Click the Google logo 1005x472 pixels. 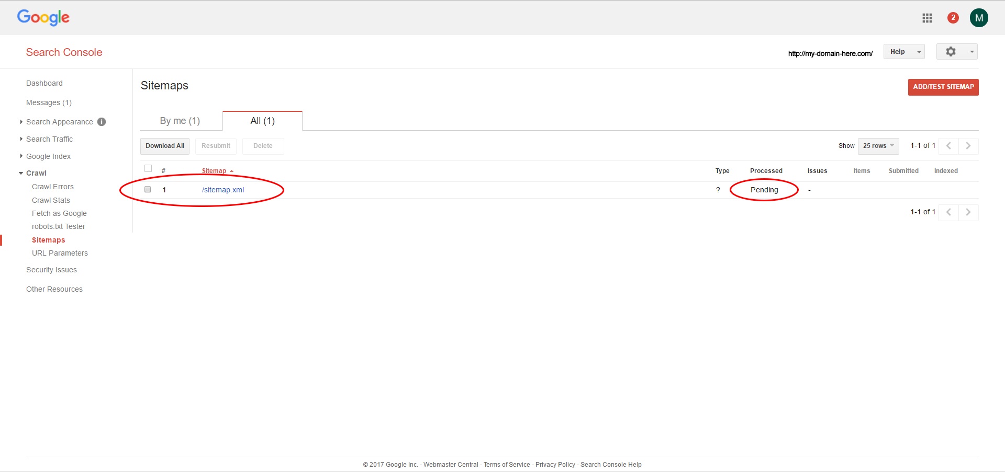point(43,18)
